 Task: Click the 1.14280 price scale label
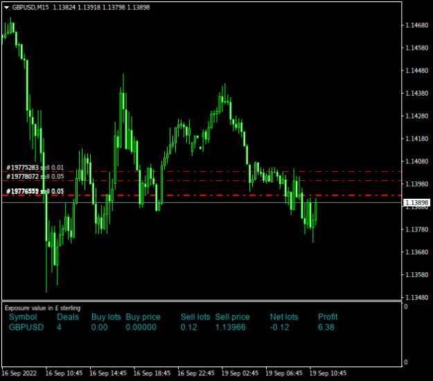point(416,116)
